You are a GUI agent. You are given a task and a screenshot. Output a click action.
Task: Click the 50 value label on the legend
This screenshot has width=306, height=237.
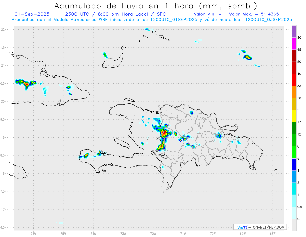pyautogui.click(x=299, y=62)
